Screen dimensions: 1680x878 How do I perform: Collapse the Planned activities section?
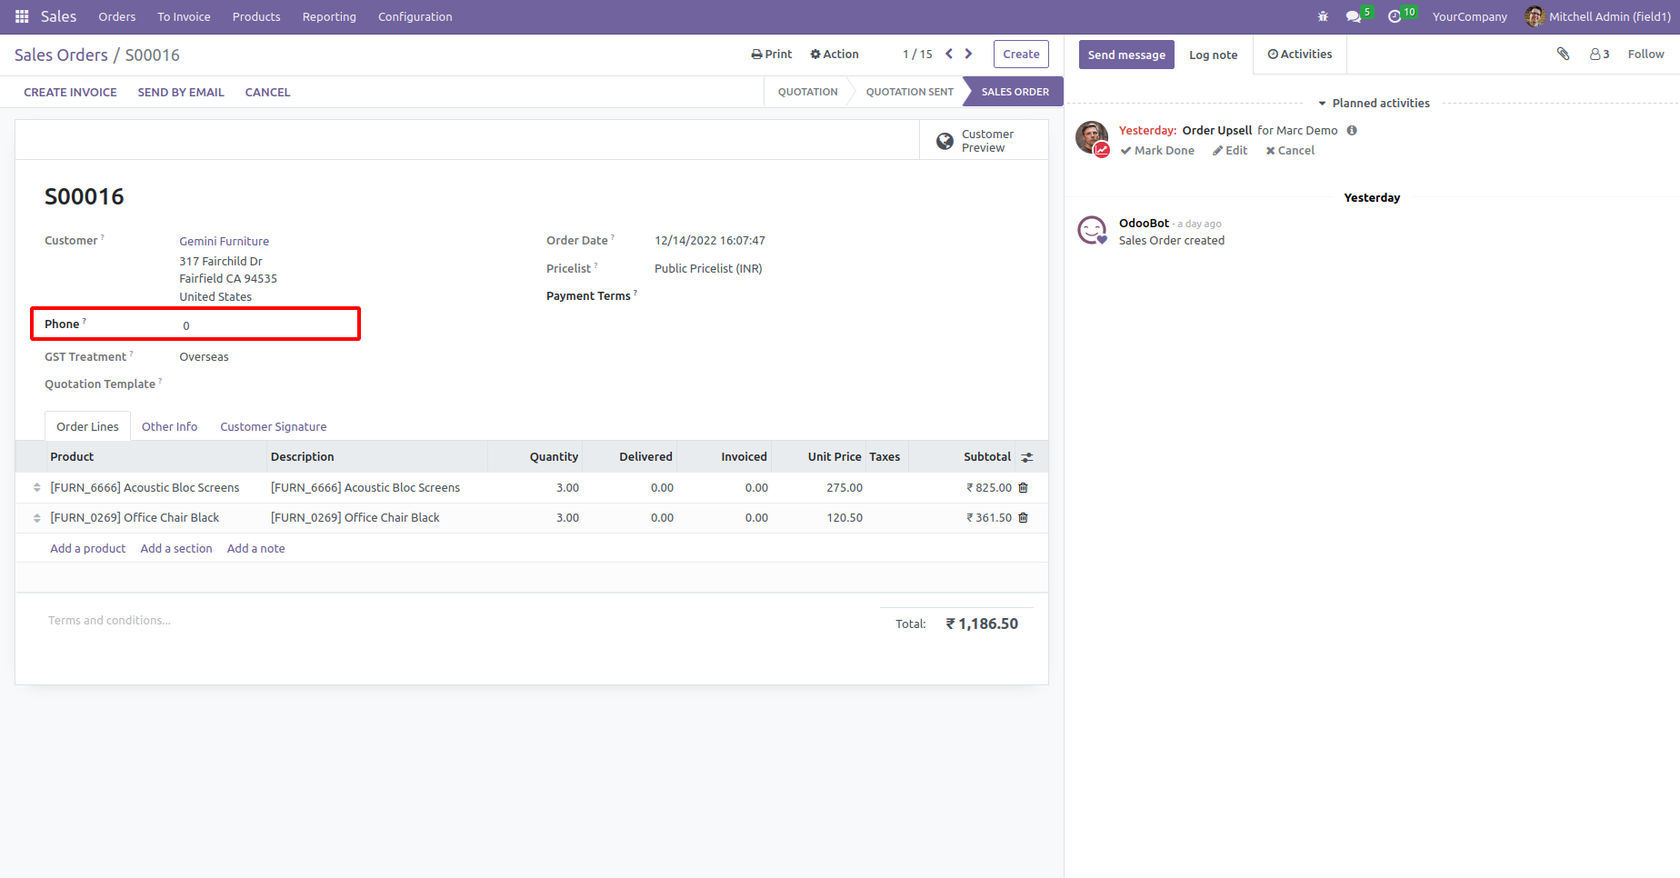point(1374,103)
